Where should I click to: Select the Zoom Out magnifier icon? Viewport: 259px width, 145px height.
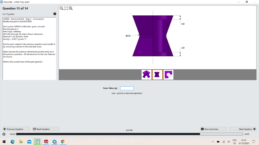tap(61, 8)
